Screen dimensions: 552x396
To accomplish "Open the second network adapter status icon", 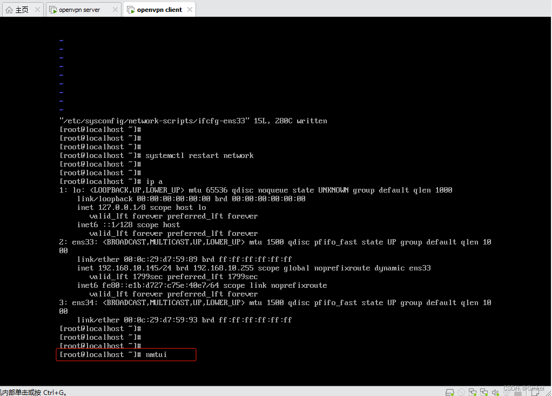I will (484, 392).
